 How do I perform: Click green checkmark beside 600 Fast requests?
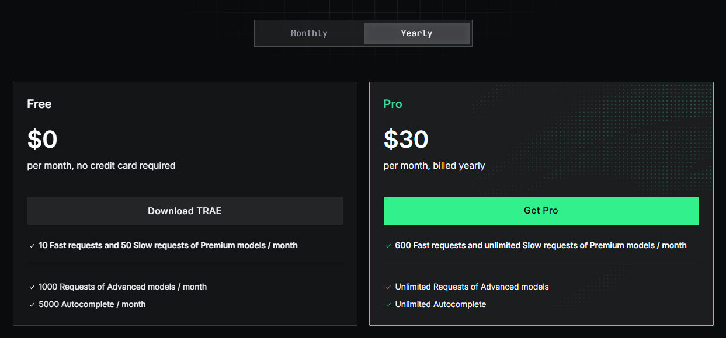[x=388, y=246]
